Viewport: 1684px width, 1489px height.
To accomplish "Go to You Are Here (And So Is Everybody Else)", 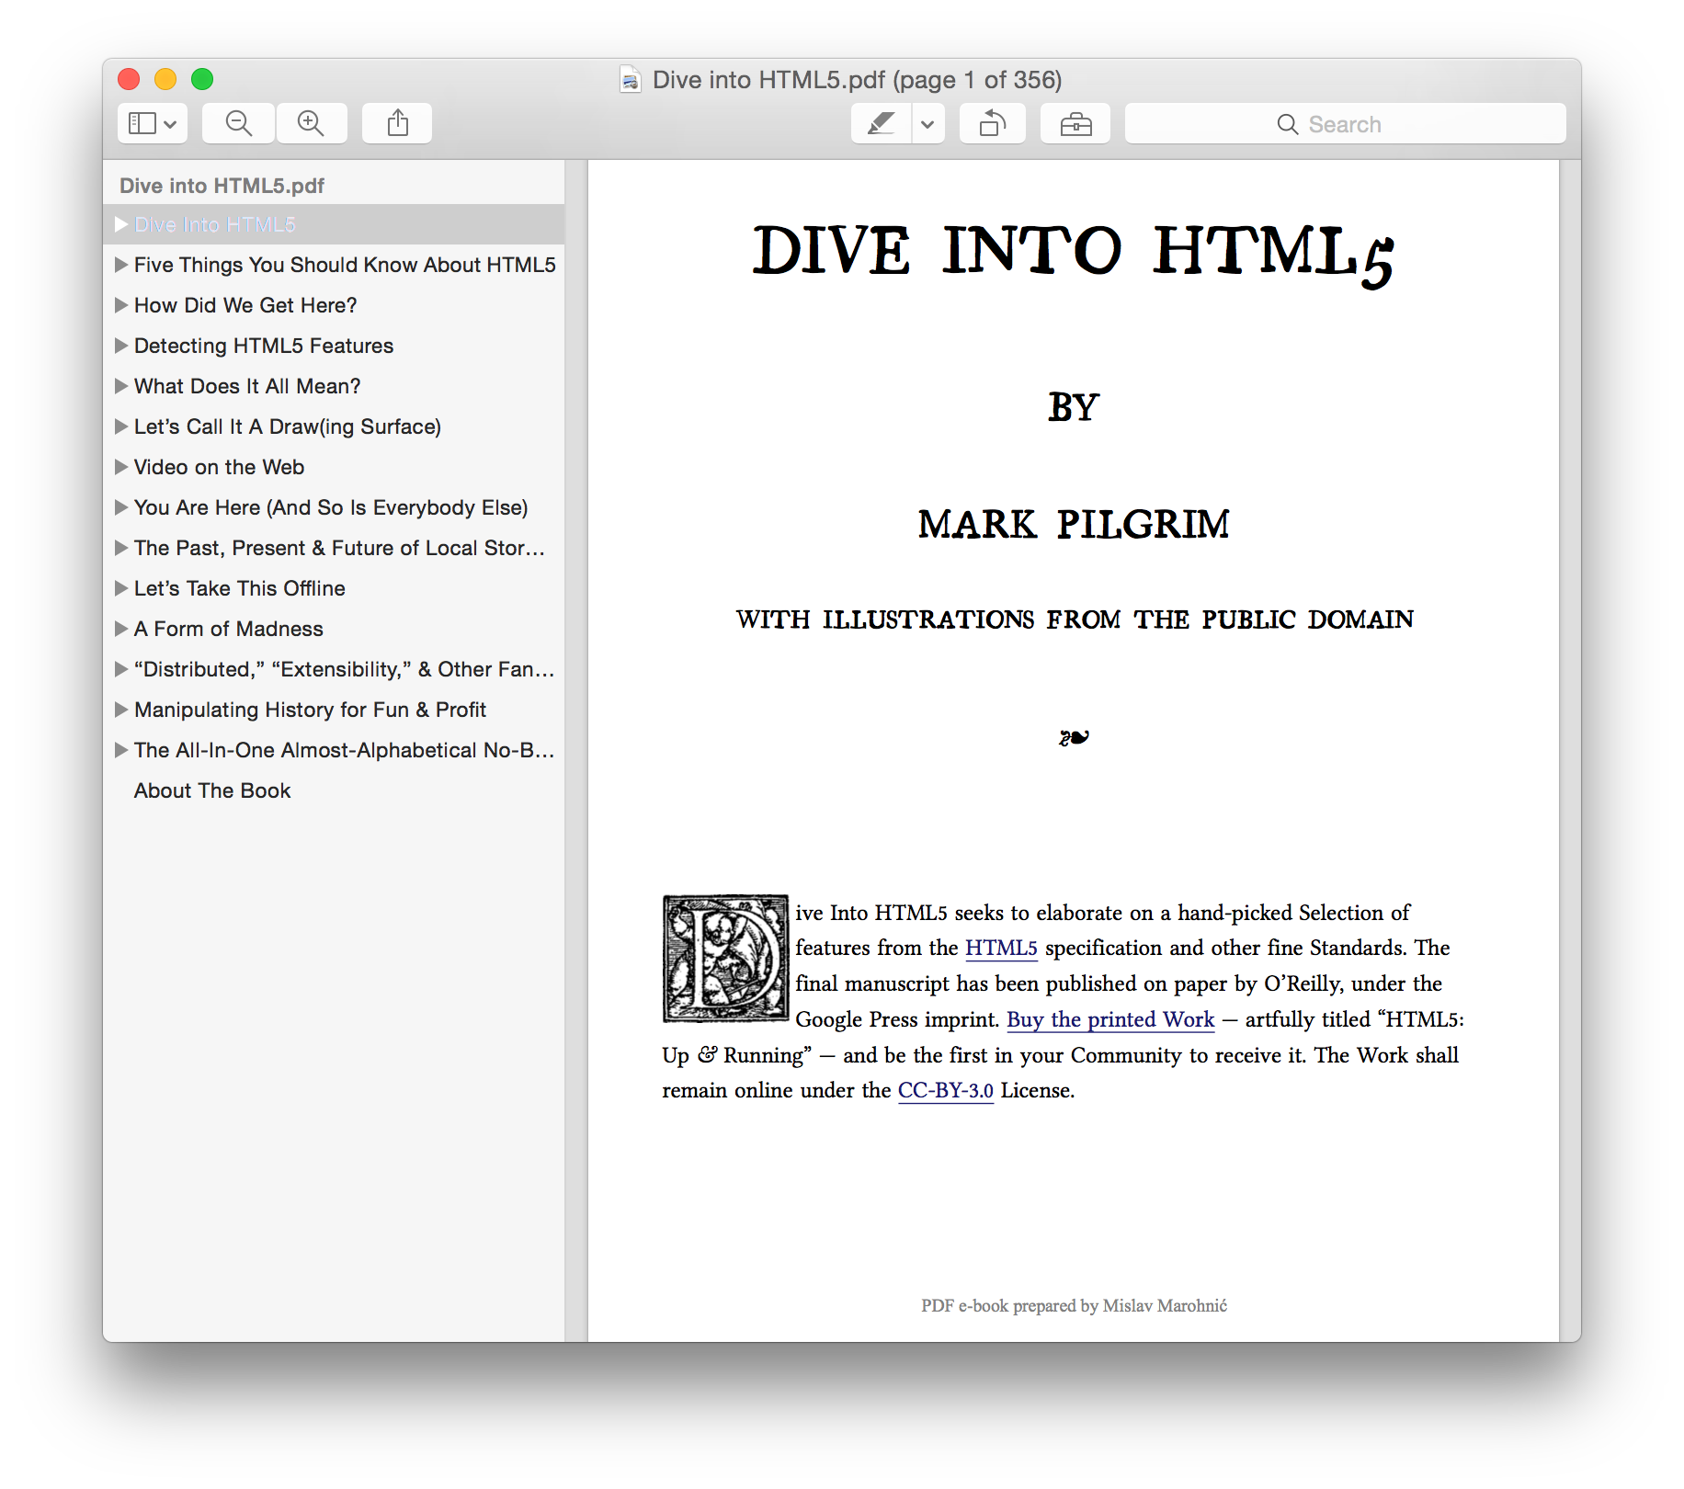I will 331,507.
